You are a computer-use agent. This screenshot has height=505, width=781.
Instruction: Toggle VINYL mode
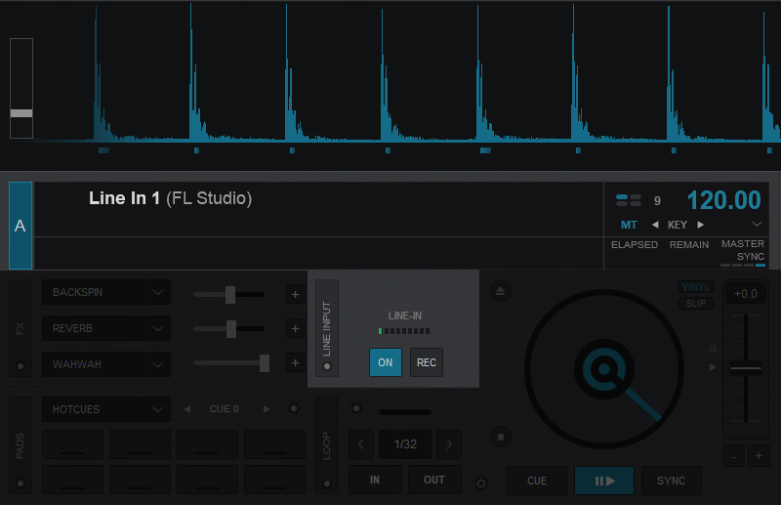[x=697, y=287]
